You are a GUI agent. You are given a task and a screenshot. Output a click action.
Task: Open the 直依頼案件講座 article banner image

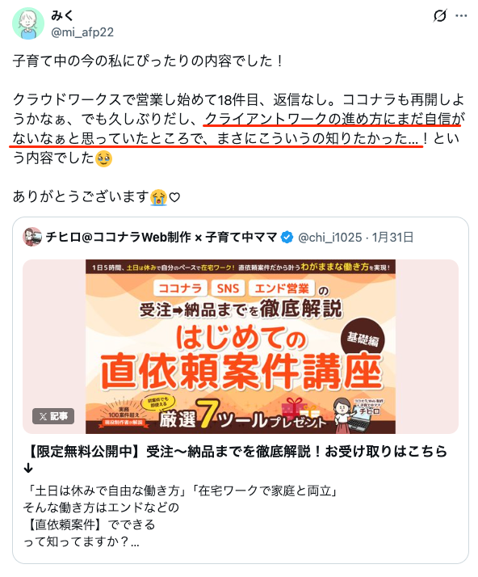(241, 347)
